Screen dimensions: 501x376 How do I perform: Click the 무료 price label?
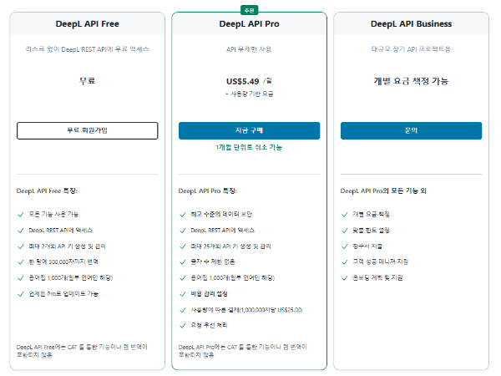point(87,81)
